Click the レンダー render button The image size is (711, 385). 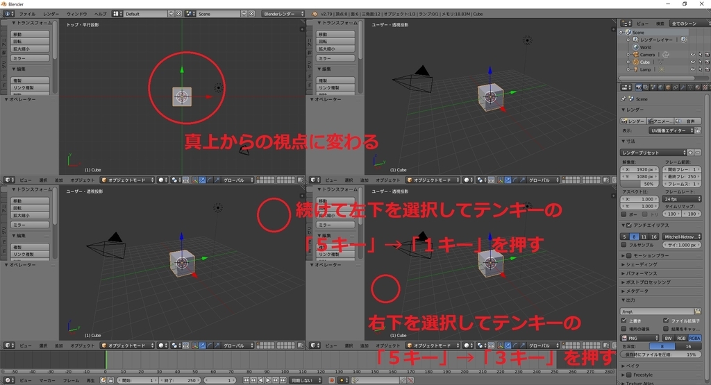633,121
